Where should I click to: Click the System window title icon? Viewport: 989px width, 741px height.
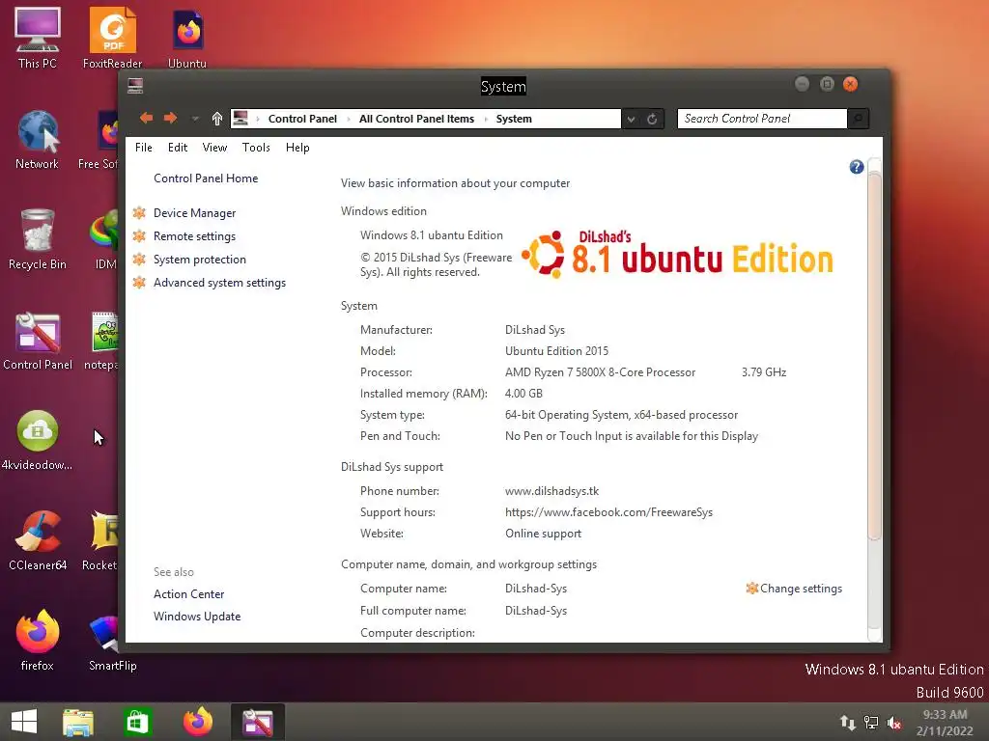tap(135, 85)
